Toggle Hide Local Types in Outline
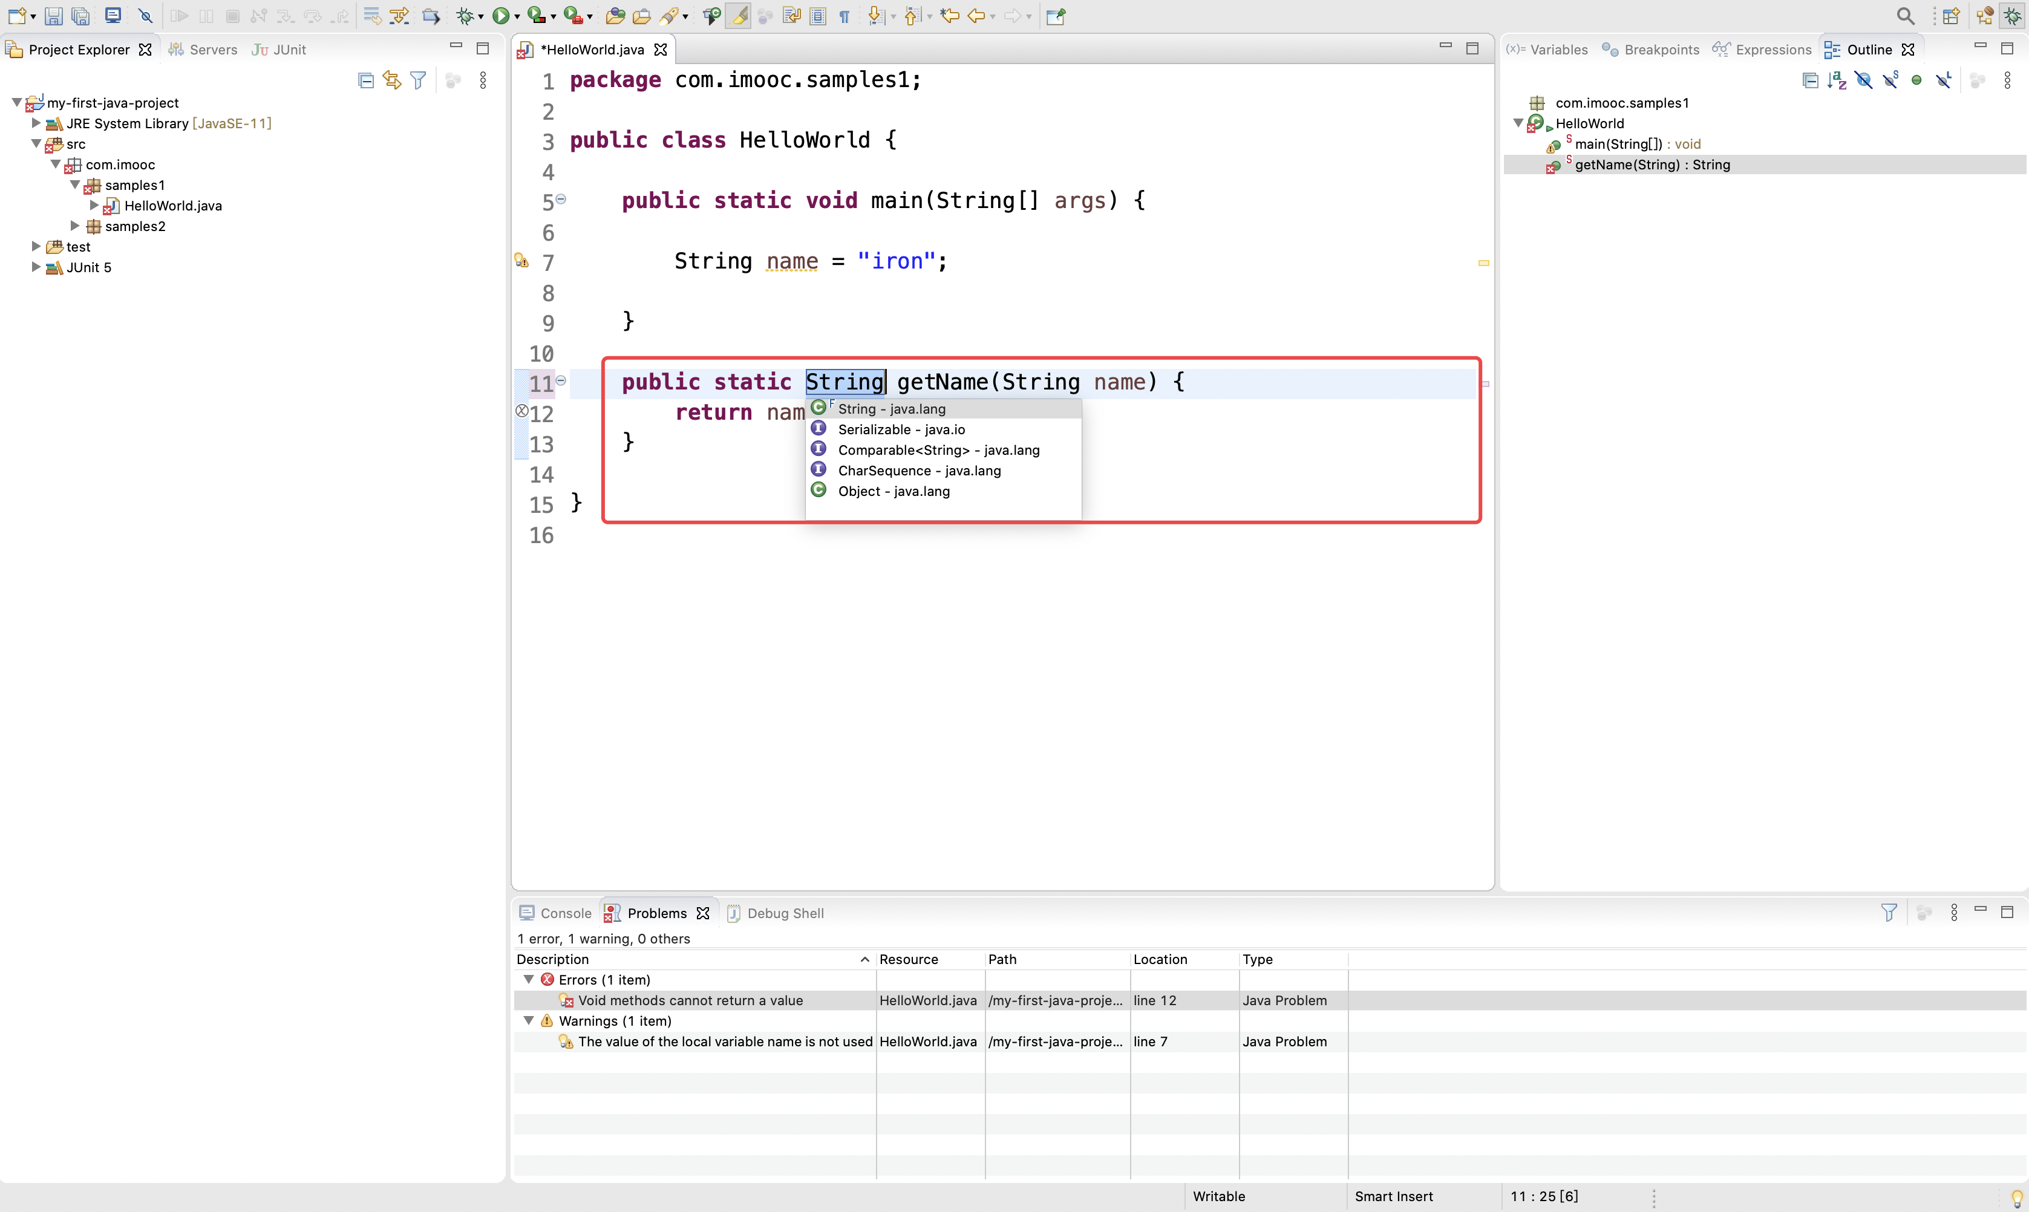The height and width of the screenshot is (1212, 2029). tap(1943, 80)
